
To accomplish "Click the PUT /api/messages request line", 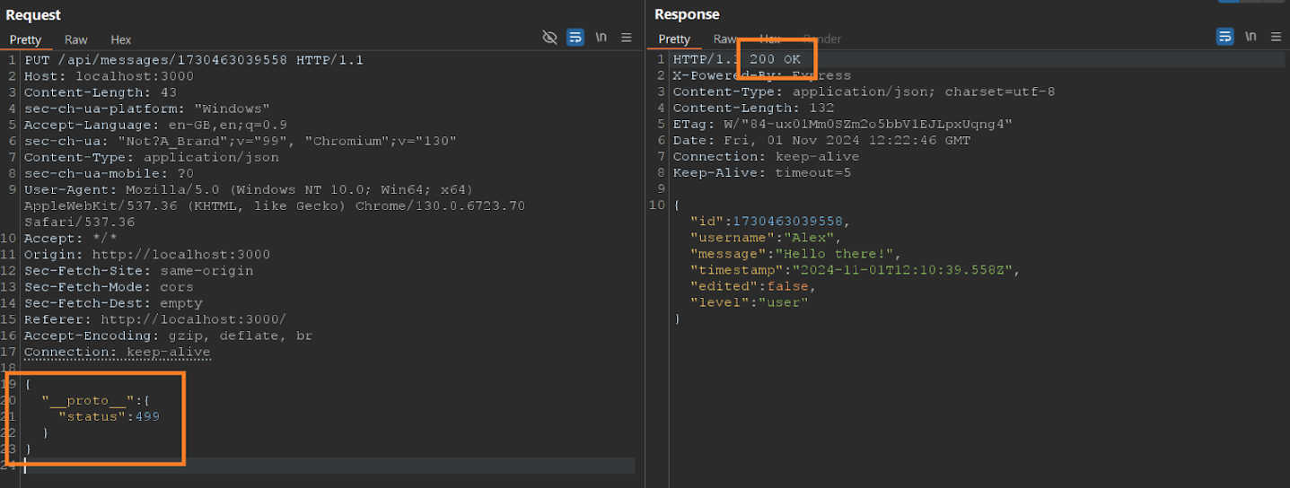I will click(193, 60).
